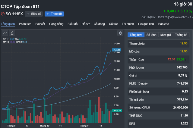Switch to the Phân tích tab
The image size is (193, 128).
point(25,24)
